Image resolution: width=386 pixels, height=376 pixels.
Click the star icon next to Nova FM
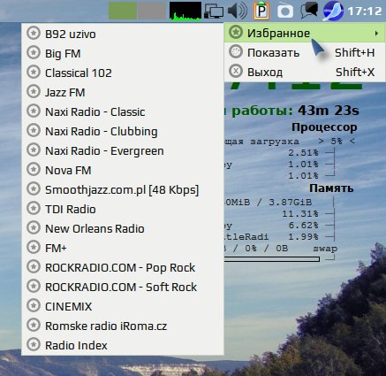34,169
